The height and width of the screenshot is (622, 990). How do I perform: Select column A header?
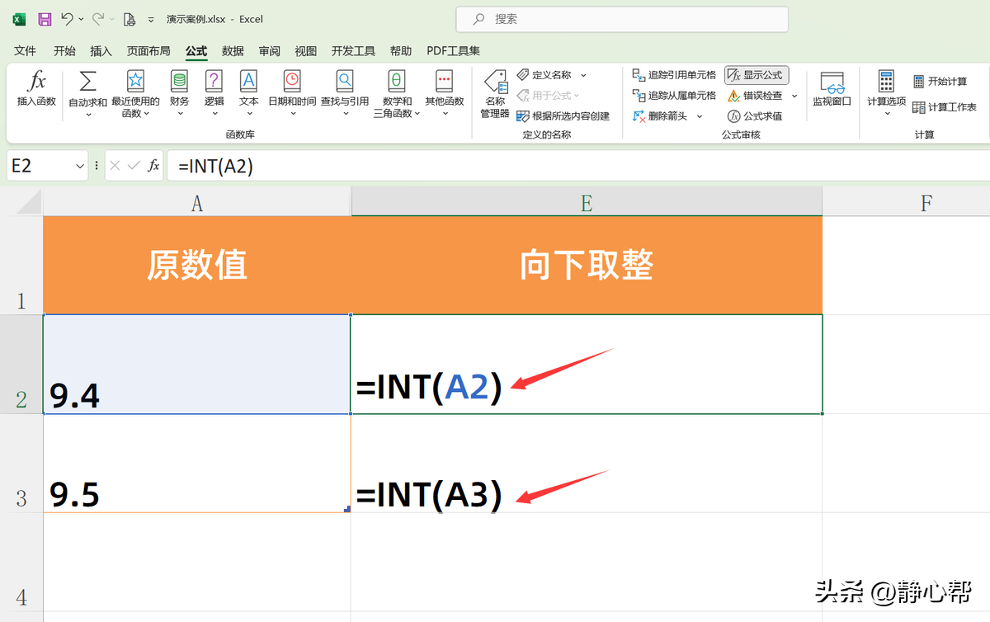[197, 202]
